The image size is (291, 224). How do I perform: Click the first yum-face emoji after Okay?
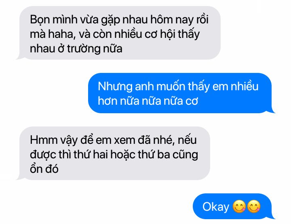[x=239, y=207]
